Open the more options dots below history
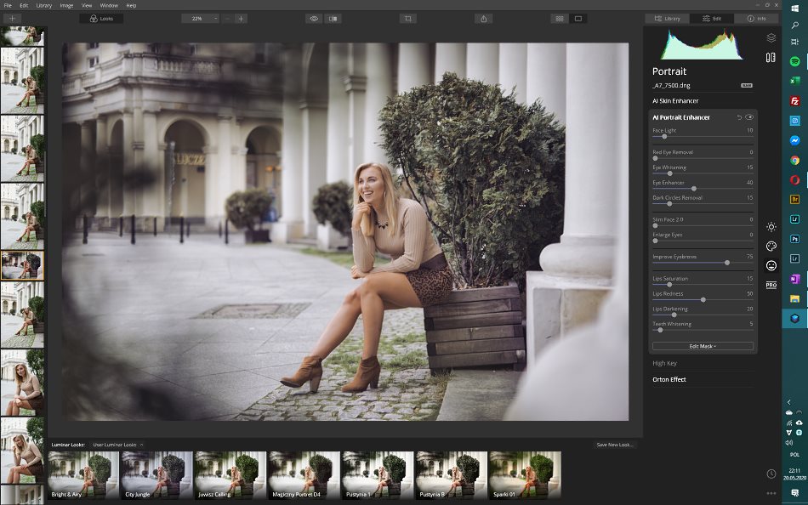The height and width of the screenshot is (505, 808). coord(771,494)
